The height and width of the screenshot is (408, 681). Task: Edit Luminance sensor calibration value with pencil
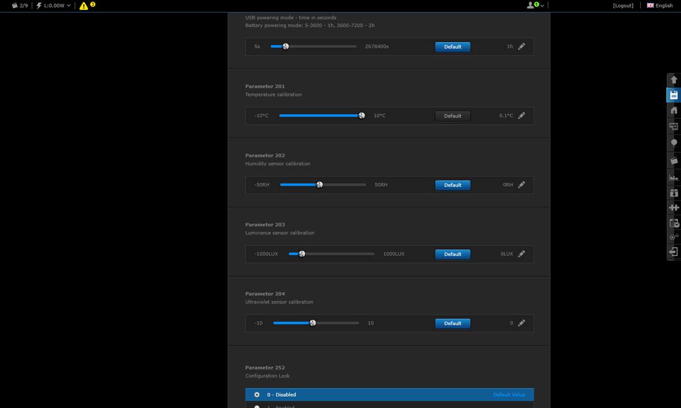click(x=521, y=254)
